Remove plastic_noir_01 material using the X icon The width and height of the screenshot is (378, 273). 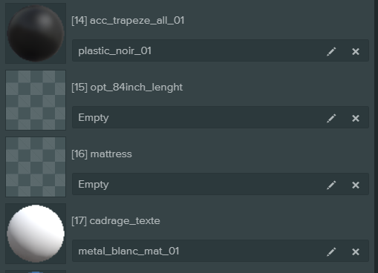[x=356, y=51]
